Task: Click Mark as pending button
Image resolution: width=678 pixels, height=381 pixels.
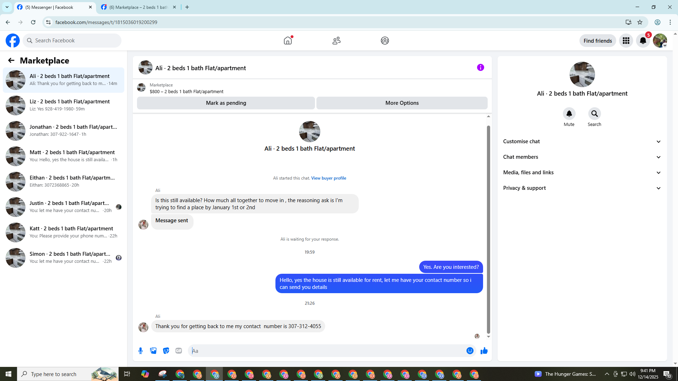Action: [x=226, y=103]
